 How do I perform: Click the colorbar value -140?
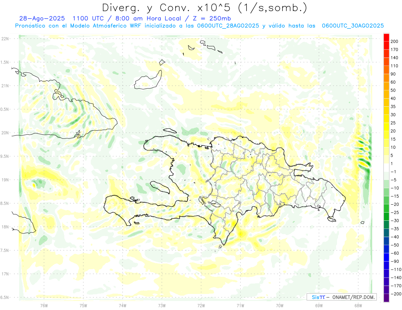(x=397, y=278)
